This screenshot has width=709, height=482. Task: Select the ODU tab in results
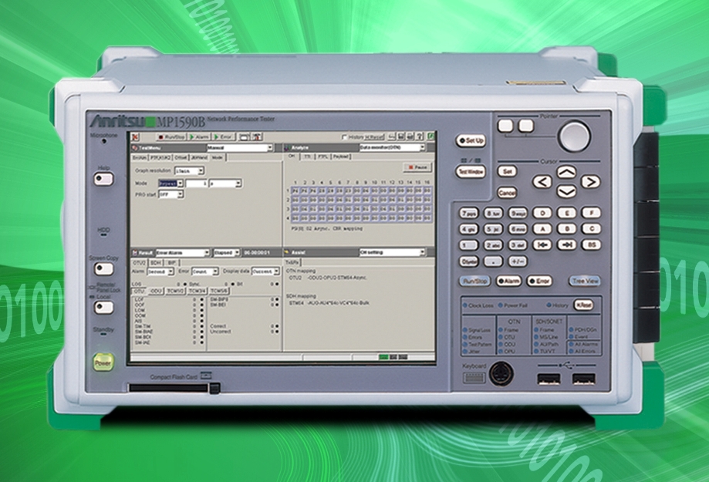157,291
